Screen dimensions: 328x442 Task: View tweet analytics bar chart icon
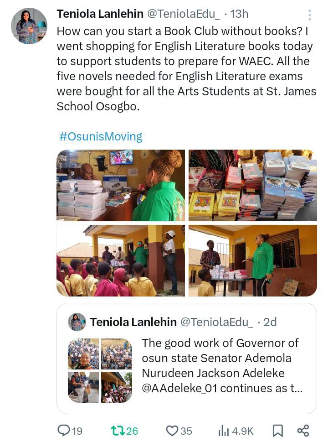224,431
